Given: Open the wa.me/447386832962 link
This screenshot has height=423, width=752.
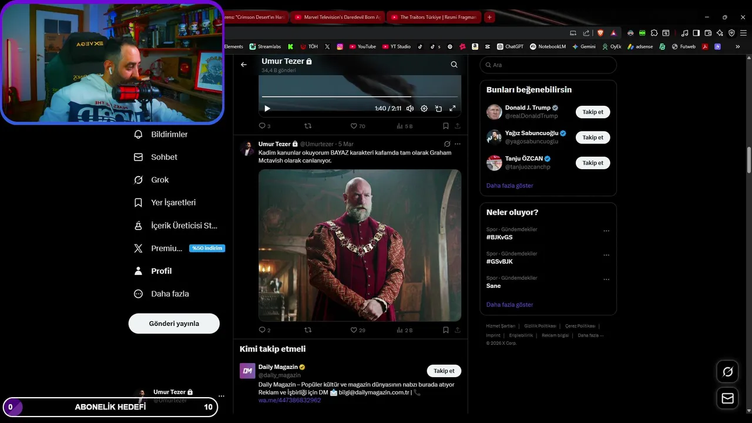Looking at the screenshot, I should click(x=290, y=400).
